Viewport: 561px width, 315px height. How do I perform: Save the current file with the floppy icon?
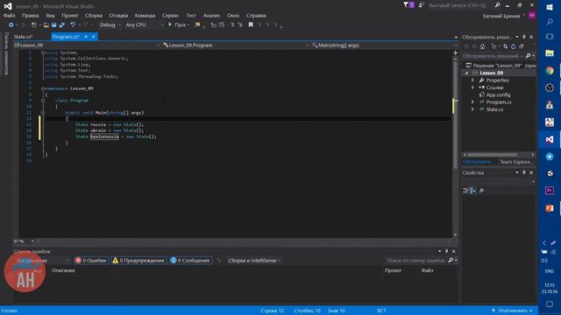click(x=54, y=25)
